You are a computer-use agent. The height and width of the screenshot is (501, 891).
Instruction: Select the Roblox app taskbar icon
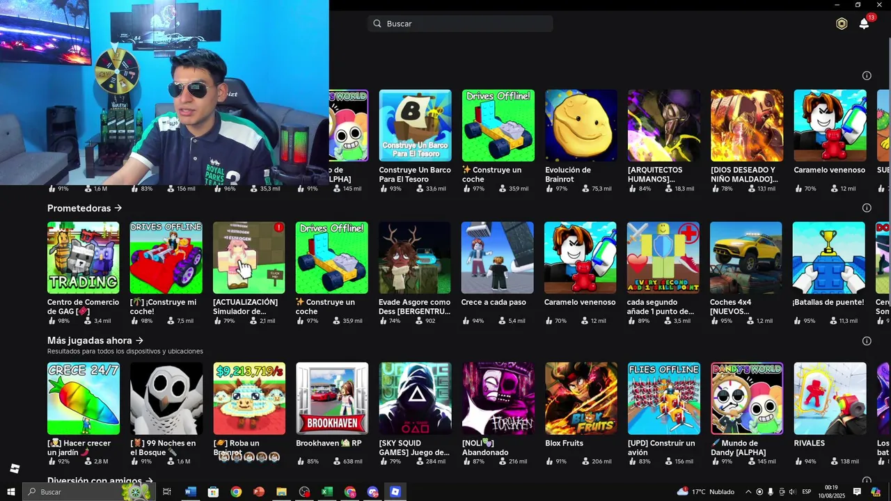(x=395, y=492)
